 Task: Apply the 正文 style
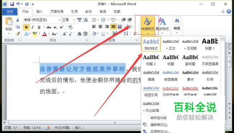[x=171, y=44]
